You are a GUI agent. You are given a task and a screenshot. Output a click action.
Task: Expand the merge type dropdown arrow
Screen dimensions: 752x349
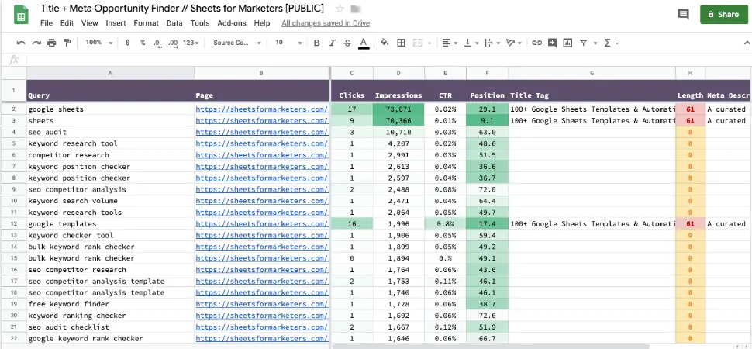click(x=429, y=43)
